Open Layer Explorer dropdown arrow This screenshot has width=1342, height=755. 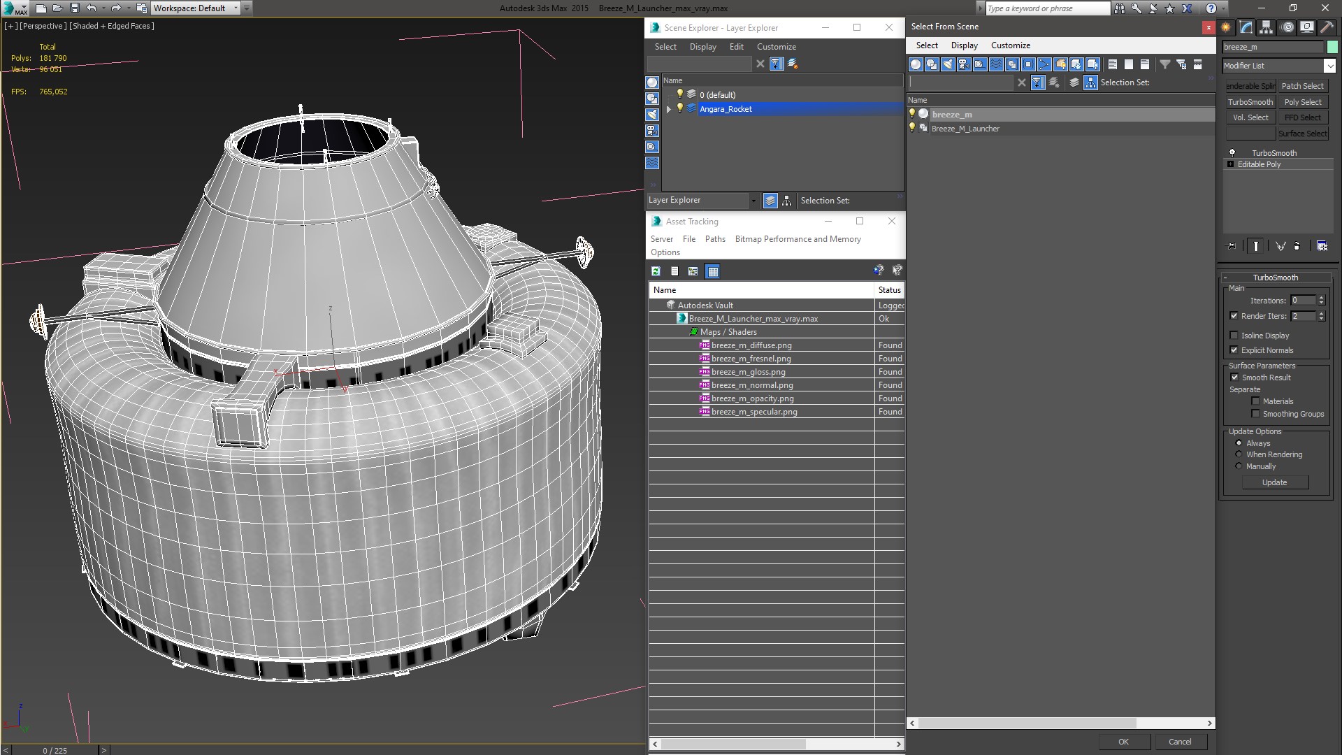[753, 201]
